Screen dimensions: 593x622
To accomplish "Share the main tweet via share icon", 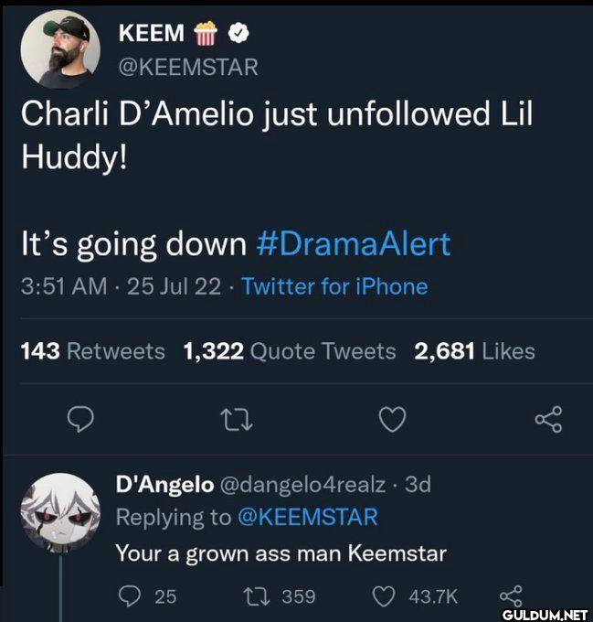I will tap(547, 419).
